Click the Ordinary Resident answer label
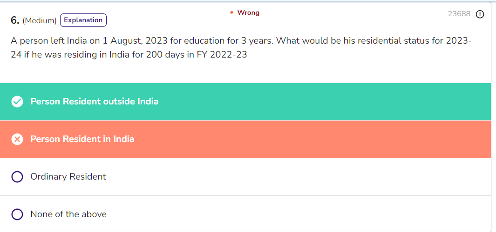The height and width of the screenshot is (232, 496). point(68,177)
